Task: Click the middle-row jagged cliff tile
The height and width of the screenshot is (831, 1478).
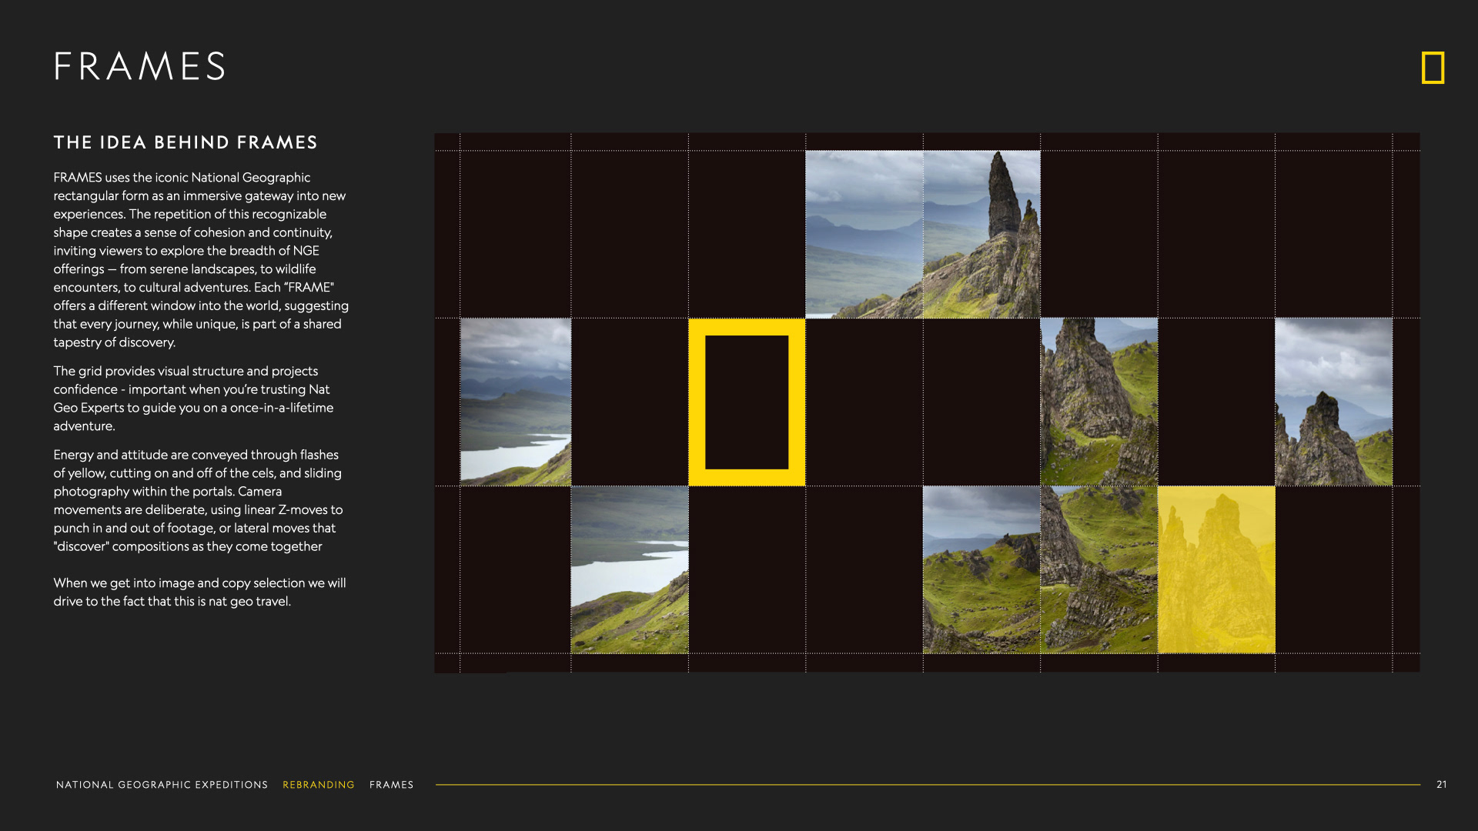Action: (1098, 402)
